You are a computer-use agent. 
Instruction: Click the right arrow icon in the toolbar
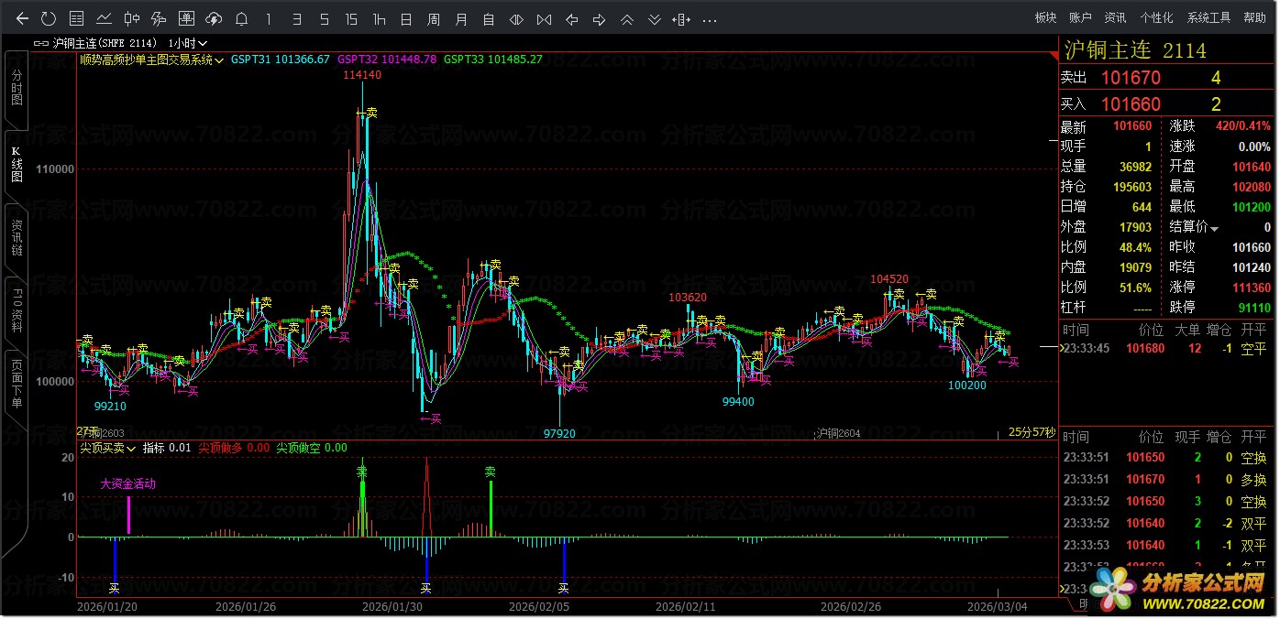pos(600,18)
